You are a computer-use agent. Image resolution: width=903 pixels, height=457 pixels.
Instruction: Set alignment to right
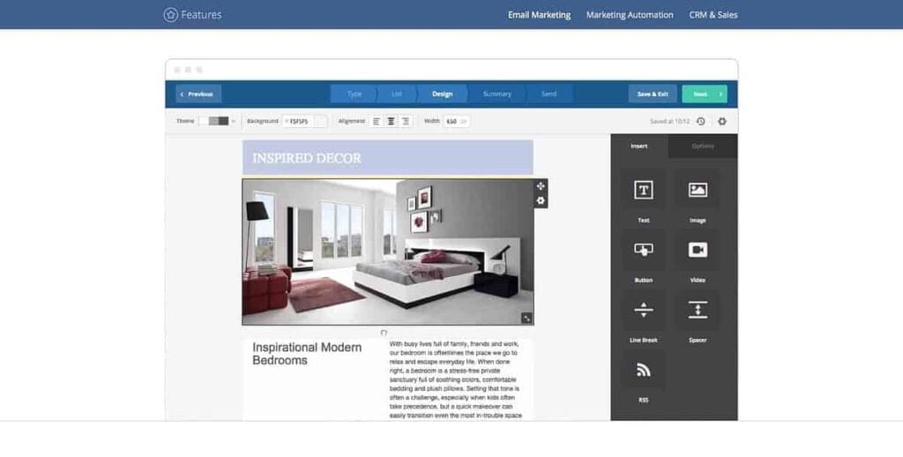[x=405, y=122]
